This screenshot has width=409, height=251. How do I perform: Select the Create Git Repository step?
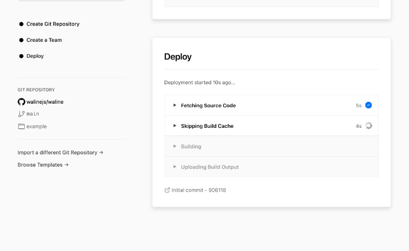pyautogui.click(x=53, y=24)
